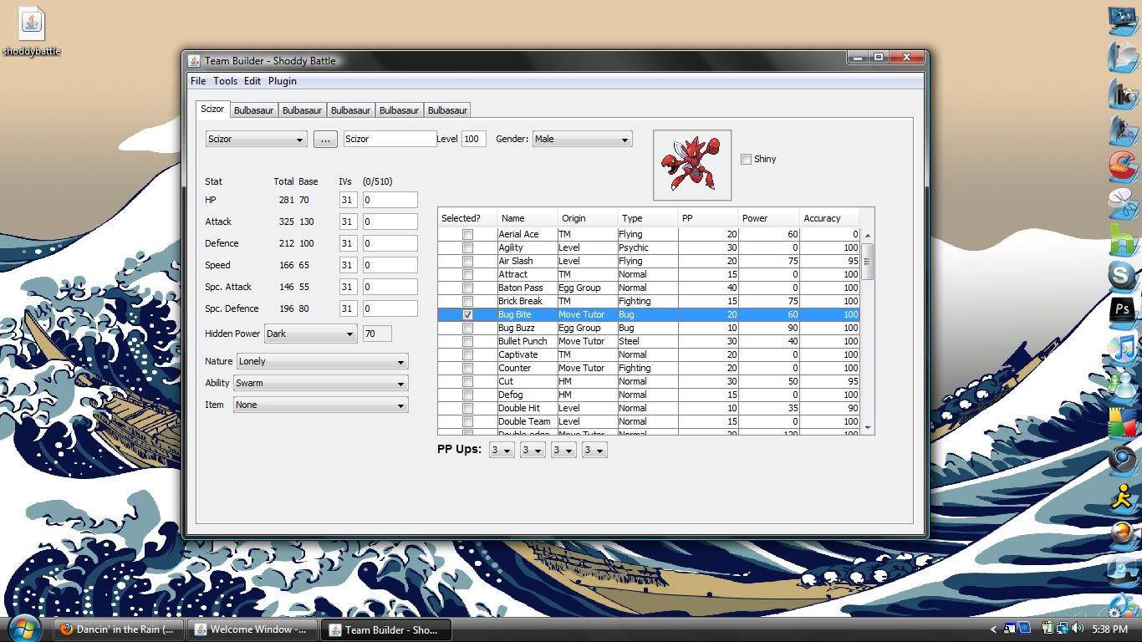Sort moves by Power column header
This screenshot has height=642, width=1142.
tap(767, 218)
